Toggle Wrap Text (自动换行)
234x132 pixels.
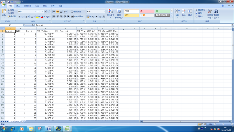point(76,12)
